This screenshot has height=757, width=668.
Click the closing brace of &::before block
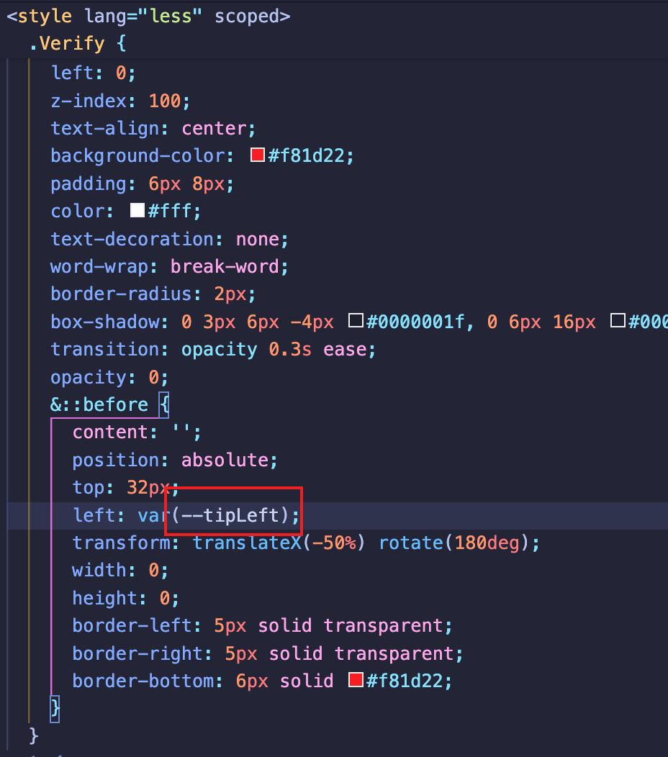tap(55, 707)
